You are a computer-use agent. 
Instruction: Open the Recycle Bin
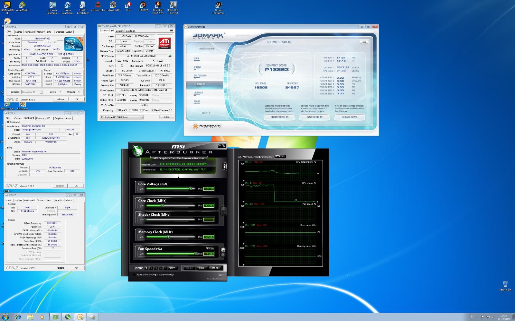[505, 286]
